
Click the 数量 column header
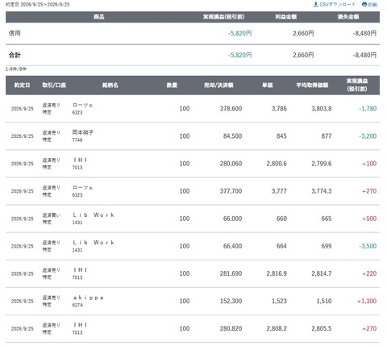[x=172, y=85]
